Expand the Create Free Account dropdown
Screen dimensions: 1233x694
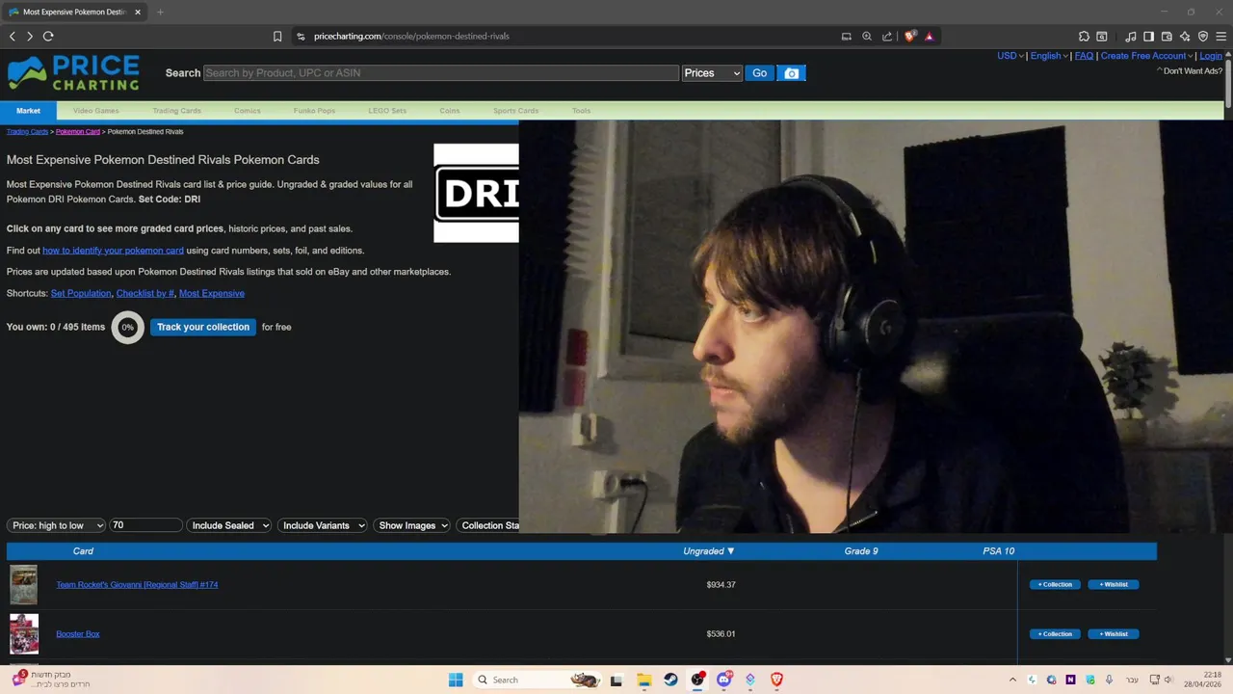point(1146,56)
